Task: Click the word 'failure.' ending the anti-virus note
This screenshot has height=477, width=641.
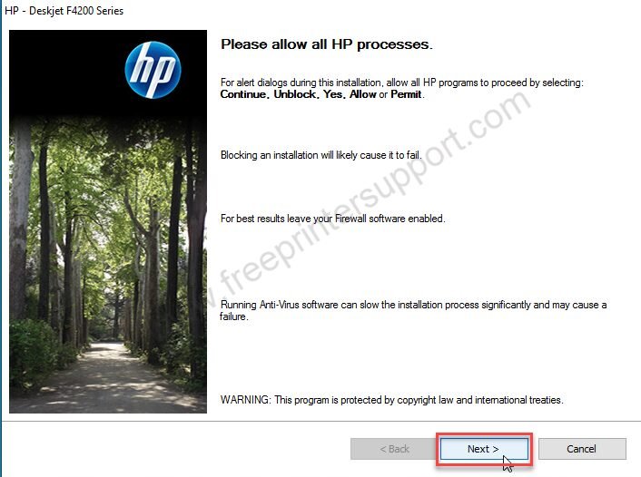Action: [x=233, y=316]
